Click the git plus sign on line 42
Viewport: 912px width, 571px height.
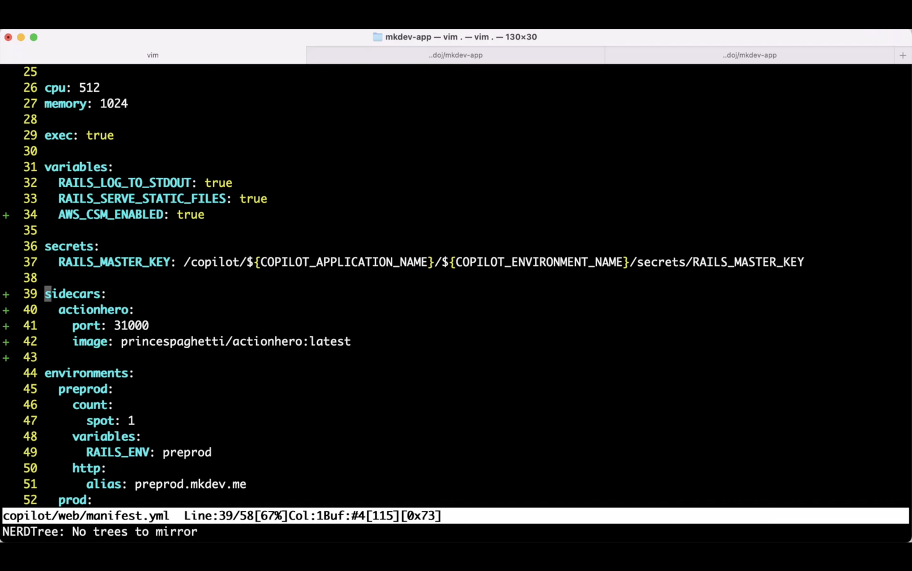[6, 342]
